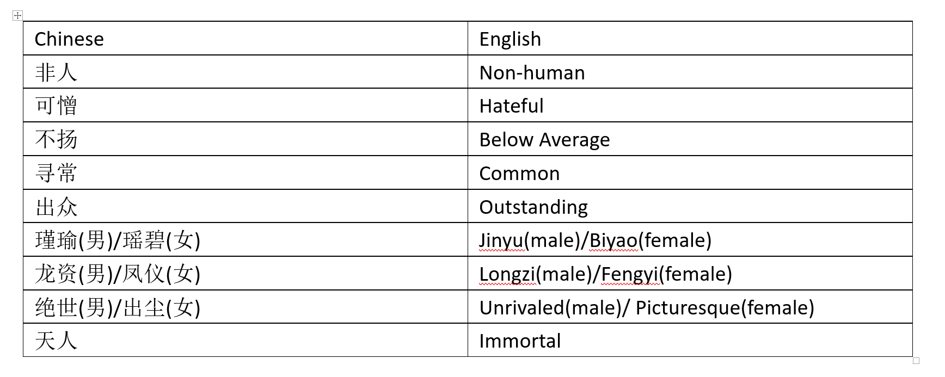Click the table resize handle square
Viewport: 945px width, 377px height.
916,361
